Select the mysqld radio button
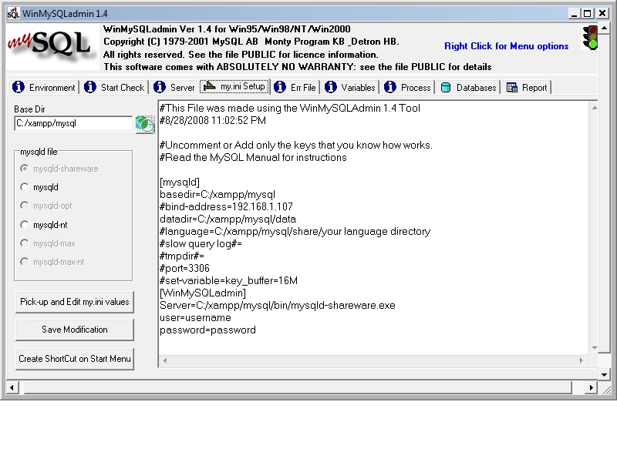Image resolution: width=617 pixels, height=462 pixels. 25,187
